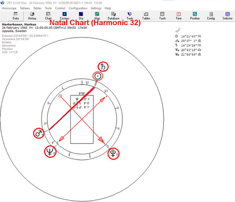The height and width of the screenshot is (202, 235).
Task: Click house cusp number 9 on wheel
Action: [x=118, y=108]
